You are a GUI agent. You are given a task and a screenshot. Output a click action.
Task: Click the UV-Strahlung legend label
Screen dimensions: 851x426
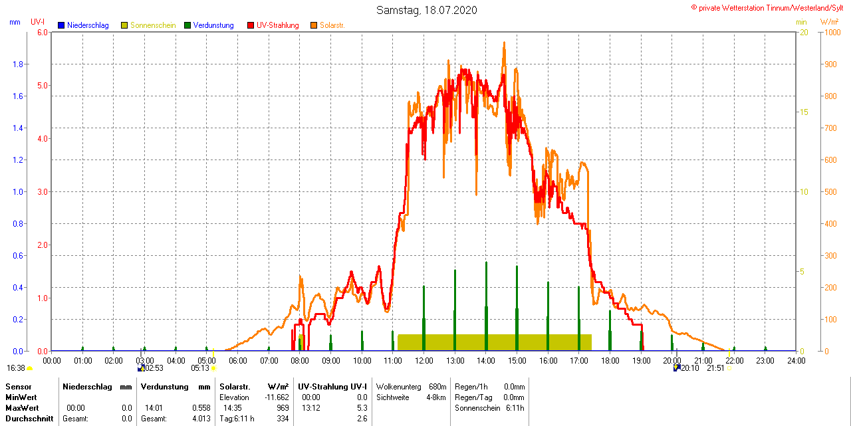click(x=278, y=25)
